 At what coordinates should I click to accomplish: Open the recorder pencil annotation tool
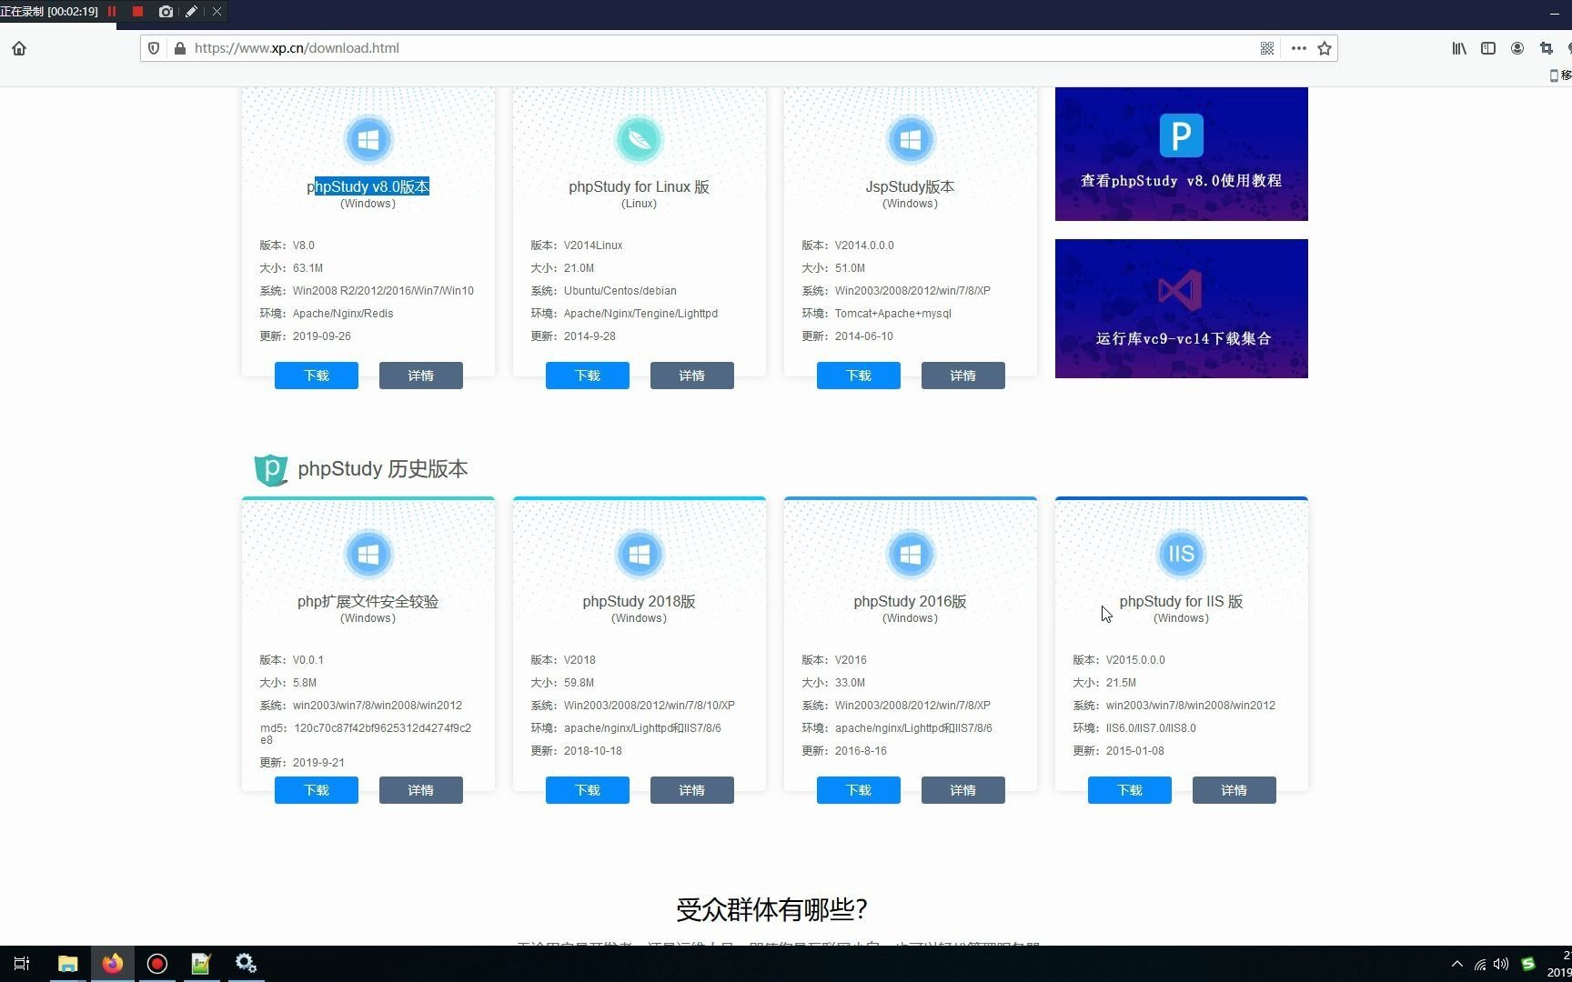(x=191, y=12)
